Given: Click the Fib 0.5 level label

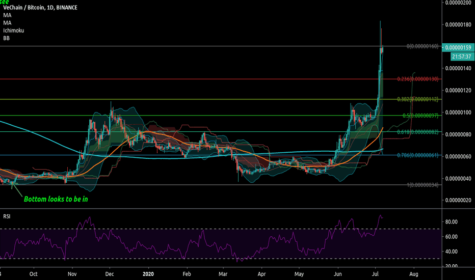Looking at the screenshot, I should [420, 116].
